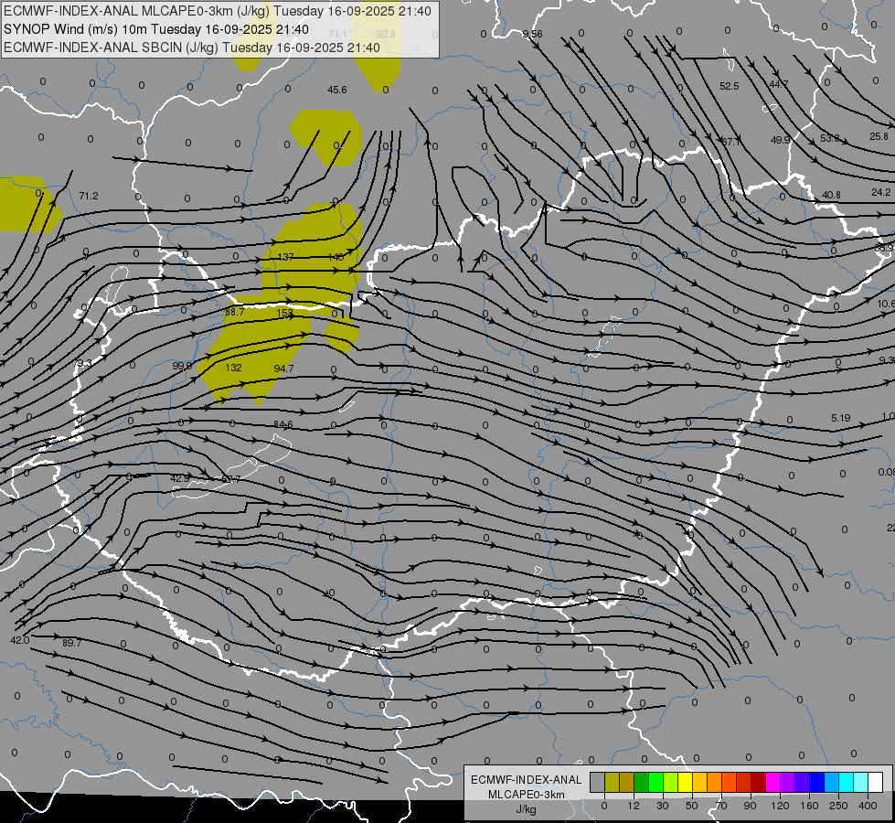This screenshot has width=895, height=823.
Task: Click the J/kg unit label in the legend
Action: [526, 809]
